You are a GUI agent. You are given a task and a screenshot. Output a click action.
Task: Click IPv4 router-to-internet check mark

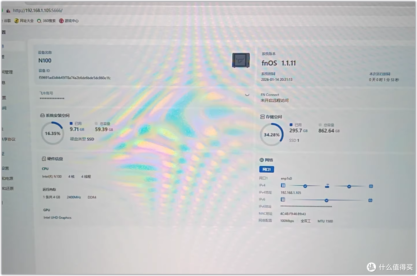tap(349, 186)
